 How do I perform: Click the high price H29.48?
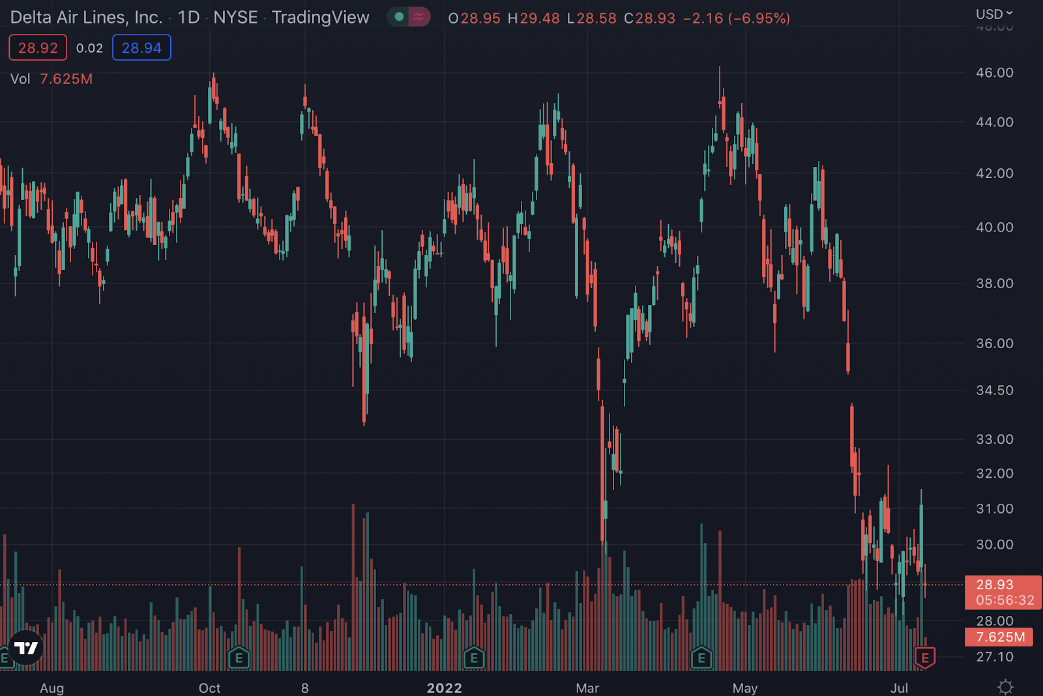click(533, 18)
